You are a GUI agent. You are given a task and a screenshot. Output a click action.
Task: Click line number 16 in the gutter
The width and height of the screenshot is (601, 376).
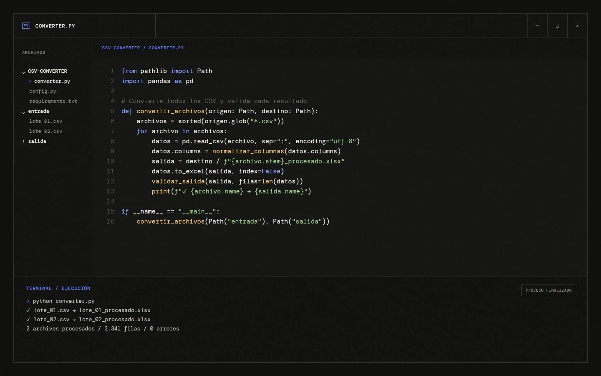tap(110, 221)
